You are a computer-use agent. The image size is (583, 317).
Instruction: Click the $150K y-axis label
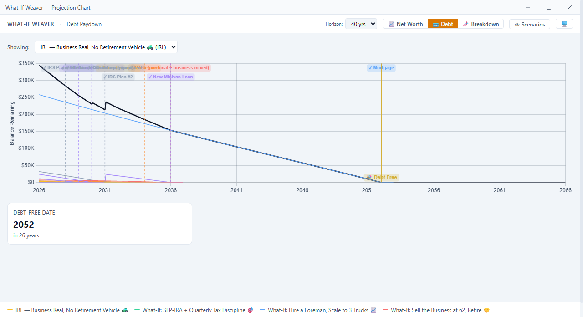pyautogui.click(x=26, y=131)
